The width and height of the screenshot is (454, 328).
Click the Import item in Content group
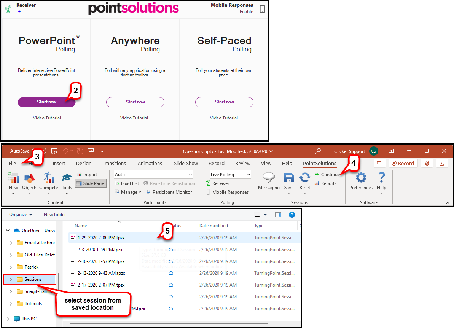click(x=87, y=175)
